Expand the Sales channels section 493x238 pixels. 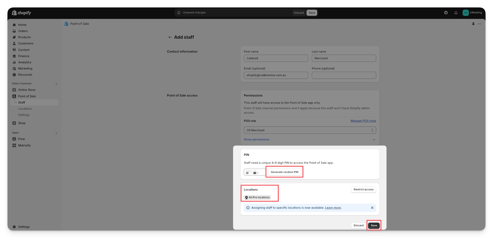coord(56,84)
